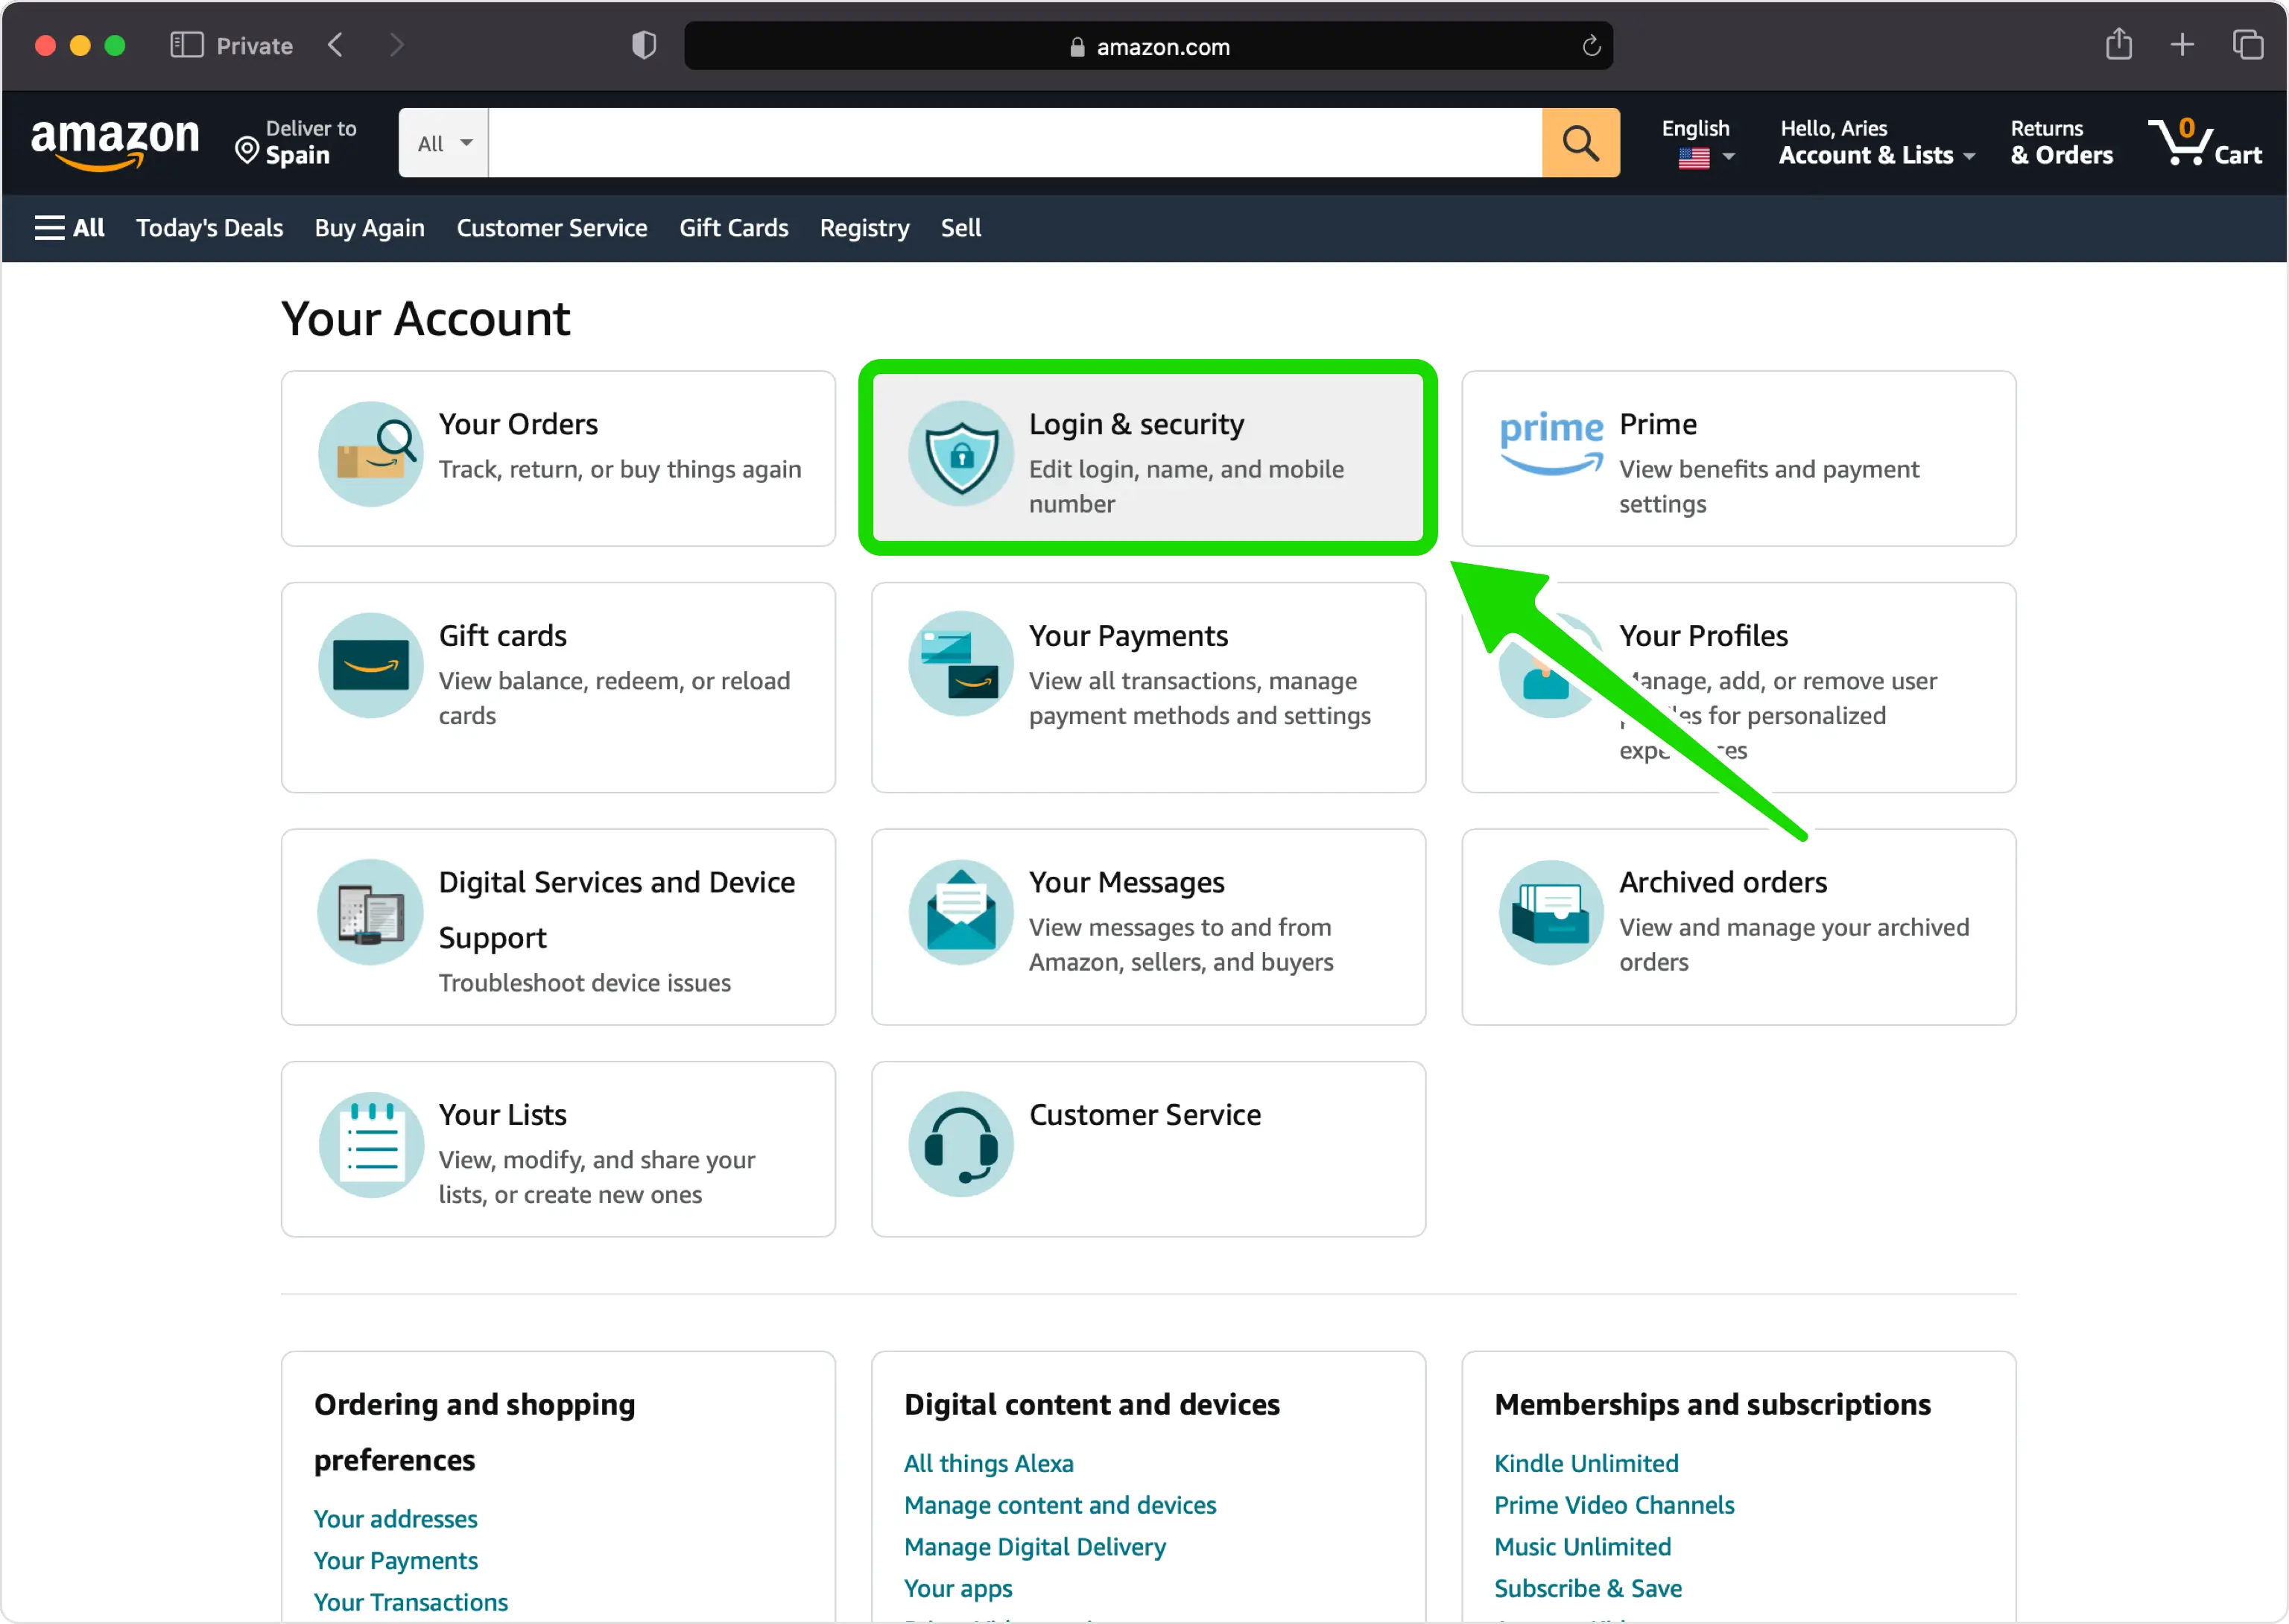Click the privacy shield icon

[644, 45]
